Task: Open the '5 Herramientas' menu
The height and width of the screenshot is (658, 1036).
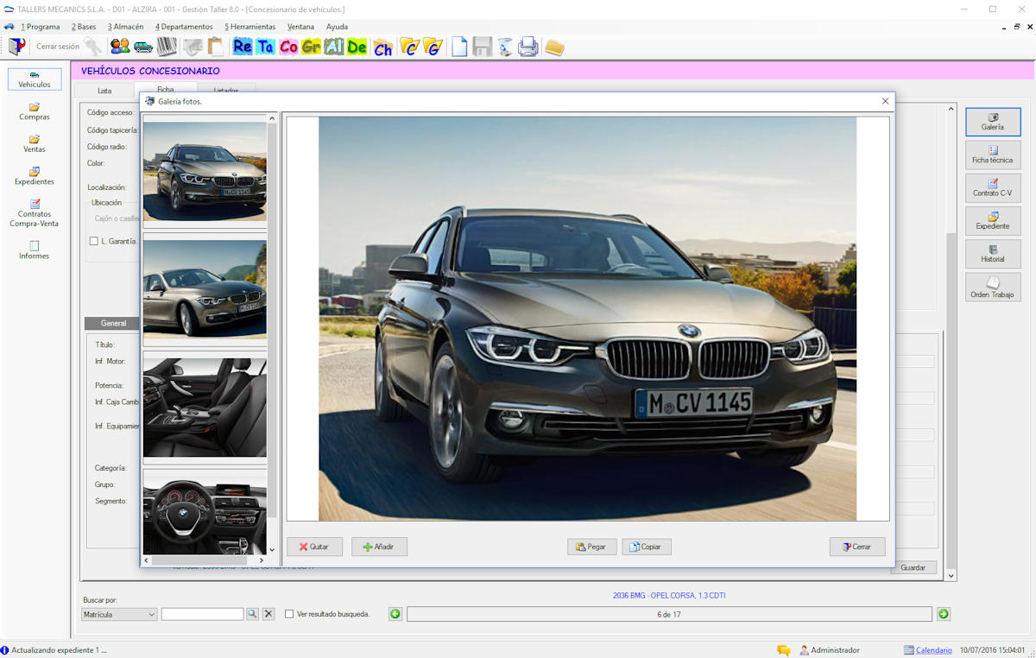Action: [250, 27]
